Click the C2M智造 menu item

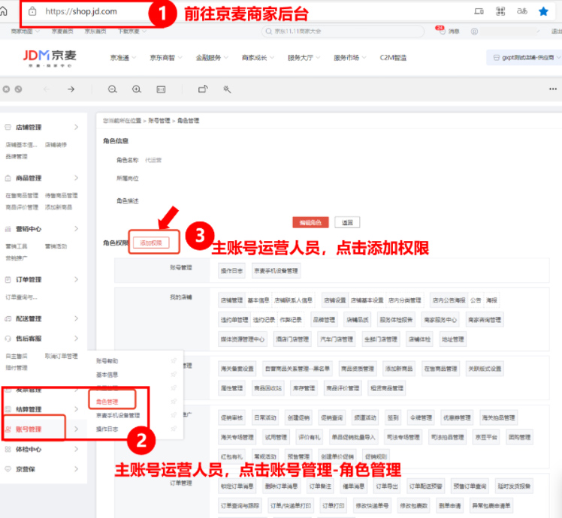pos(393,58)
